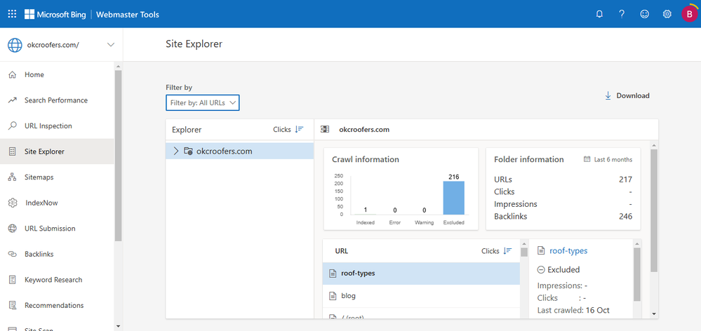Image resolution: width=701 pixels, height=331 pixels.
Task: Open the app launcher grid icon
Action: [12, 14]
